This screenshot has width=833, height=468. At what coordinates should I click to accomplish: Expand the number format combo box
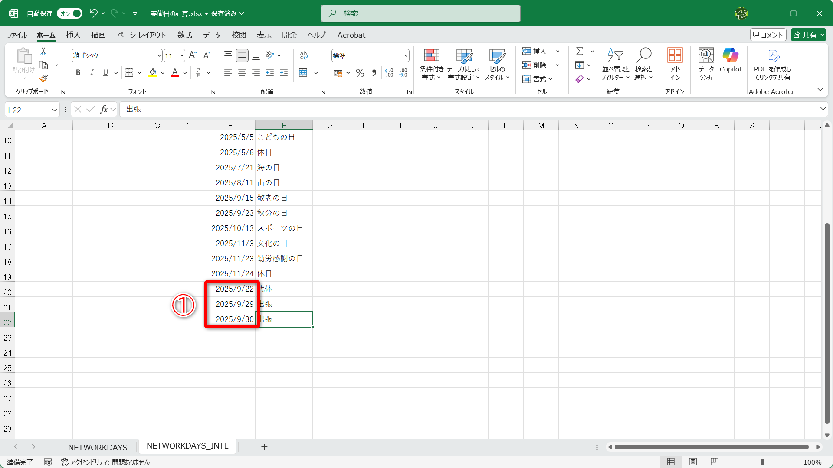(x=406, y=55)
